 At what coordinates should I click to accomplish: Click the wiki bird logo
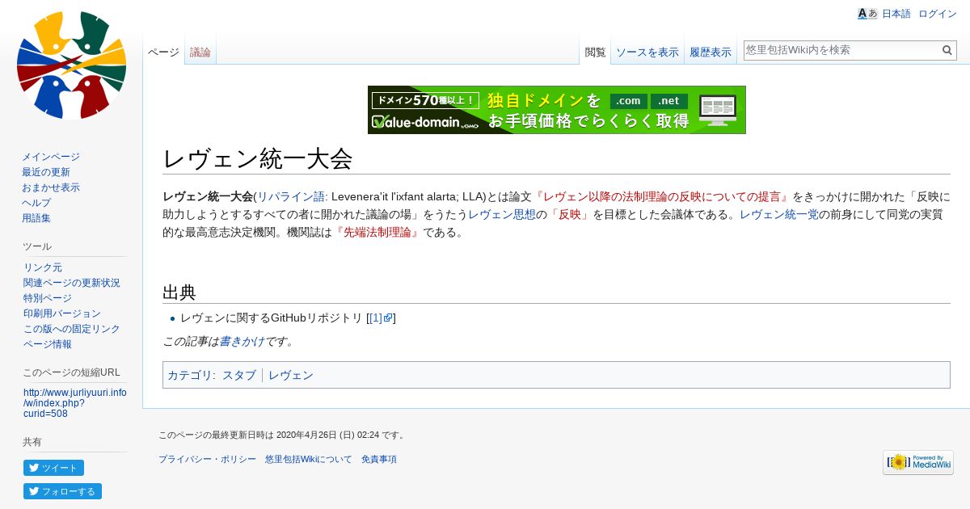pyautogui.click(x=71, y=65)
